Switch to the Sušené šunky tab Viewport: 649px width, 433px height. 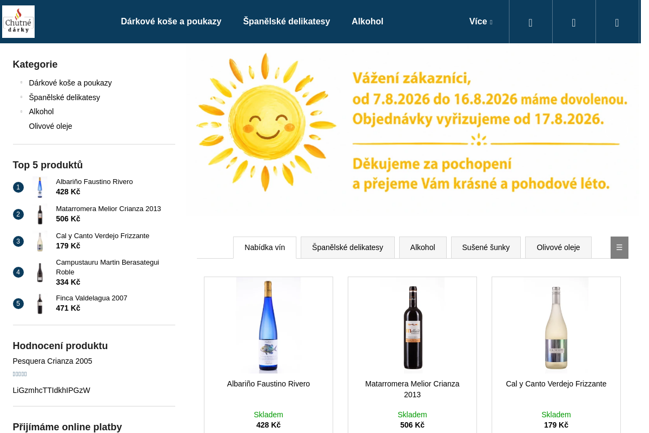486,247
